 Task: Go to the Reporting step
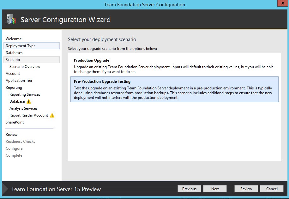pyautogui.click(x=14, y=87)
